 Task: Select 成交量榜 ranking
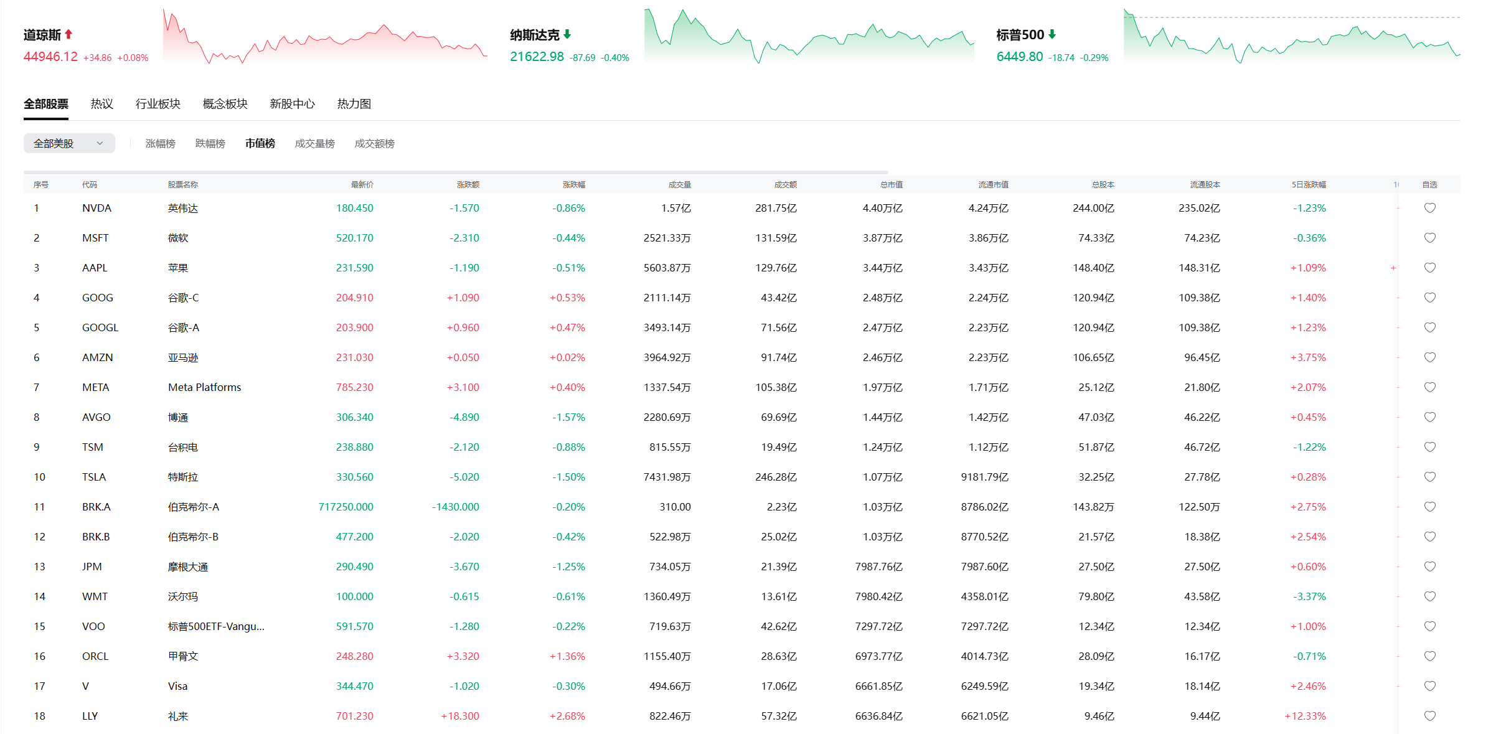(315, 144)
